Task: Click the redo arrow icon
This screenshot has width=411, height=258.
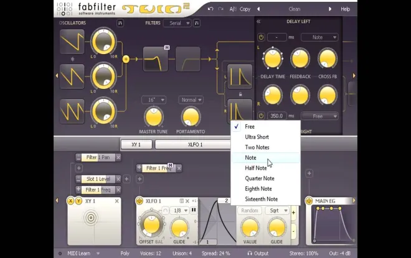Action: coord(220,9)
